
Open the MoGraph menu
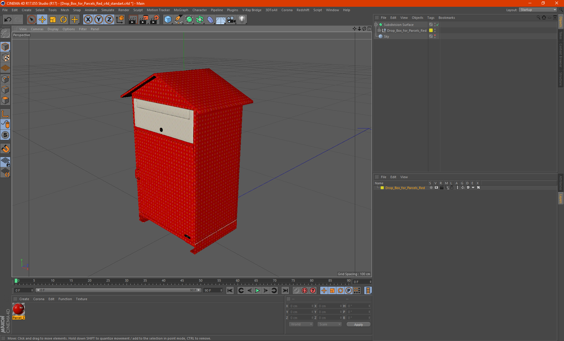(181, 10)
